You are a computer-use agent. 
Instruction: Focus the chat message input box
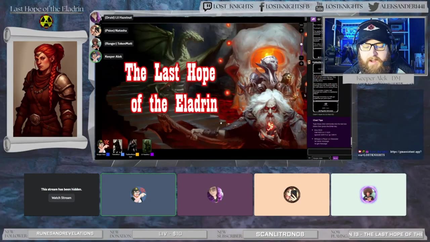(x=329, y=152)
